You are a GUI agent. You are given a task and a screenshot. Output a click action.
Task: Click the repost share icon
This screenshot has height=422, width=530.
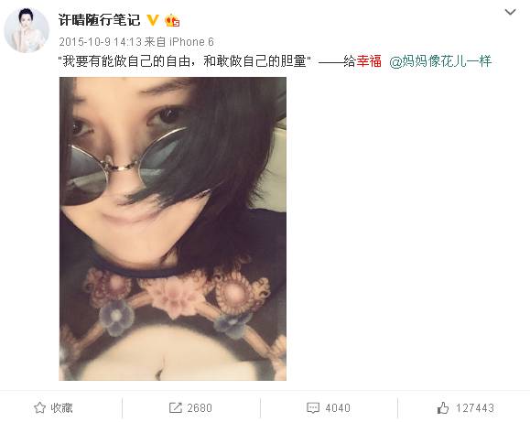pos(176,407)
